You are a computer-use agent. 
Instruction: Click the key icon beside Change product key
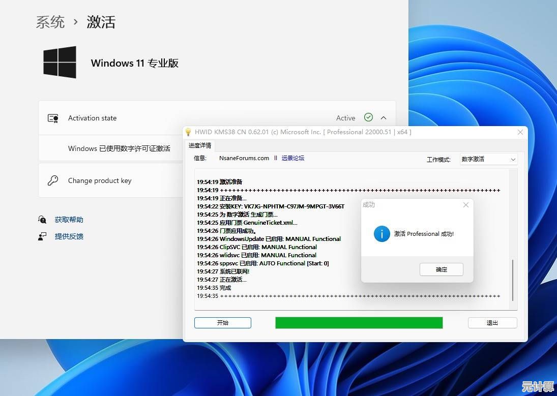point(53,180)
